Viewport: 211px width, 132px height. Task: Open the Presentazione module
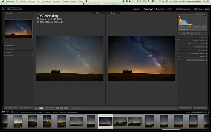[x=183, y=9]
